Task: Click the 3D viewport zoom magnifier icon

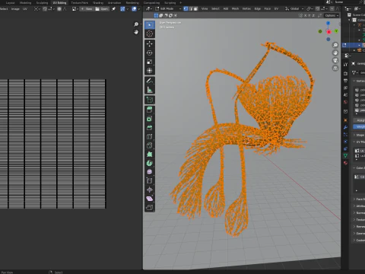Action: coord(335,45)
